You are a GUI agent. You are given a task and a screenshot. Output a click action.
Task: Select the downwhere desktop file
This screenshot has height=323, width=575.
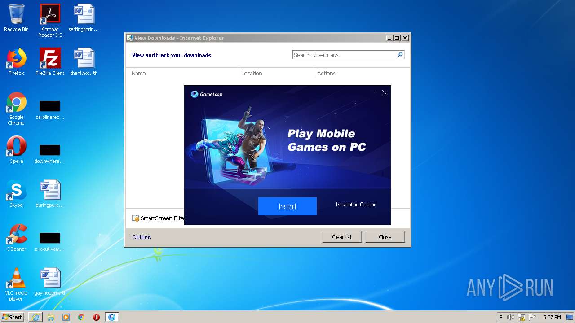[x=50, y=154]
